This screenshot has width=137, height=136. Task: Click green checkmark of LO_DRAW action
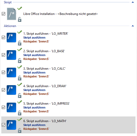tap(19, 84)
